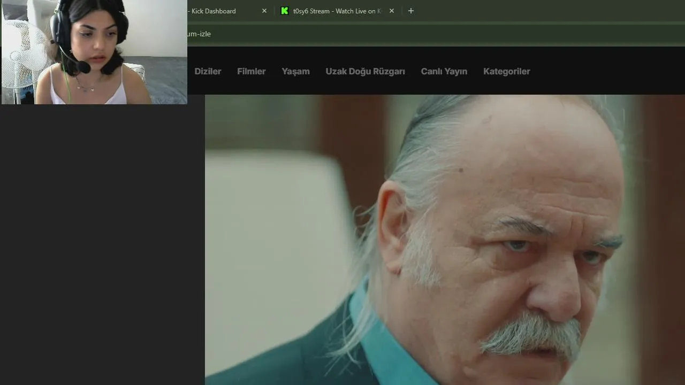Screen dimensions: 685x385
Task: Open the Yaşam section
Action: [x=296, y=71]
